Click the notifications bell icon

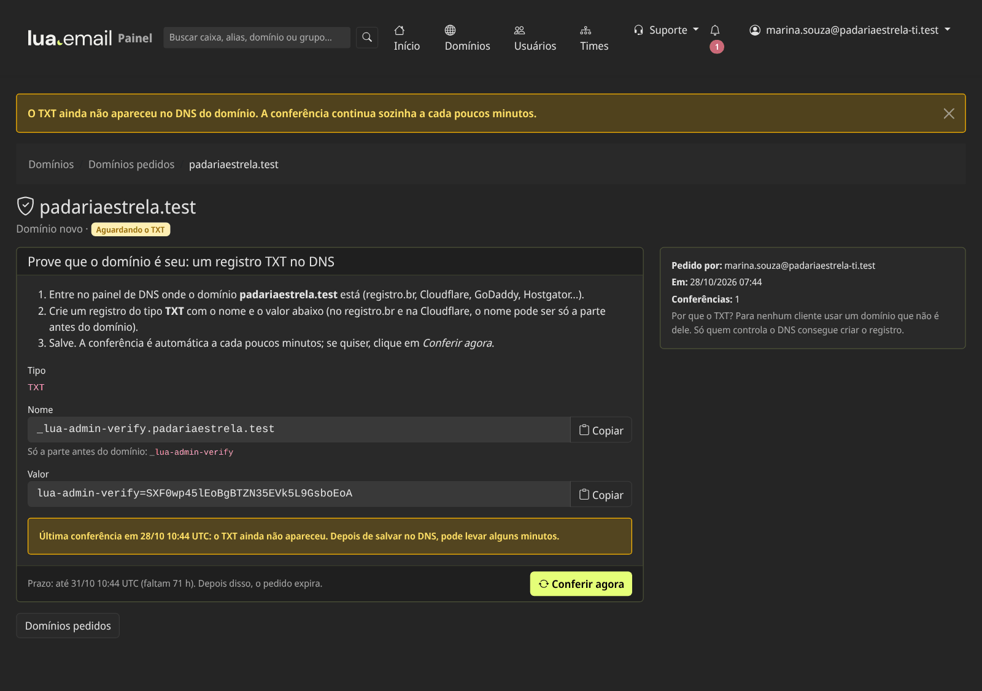click(715, 30)
